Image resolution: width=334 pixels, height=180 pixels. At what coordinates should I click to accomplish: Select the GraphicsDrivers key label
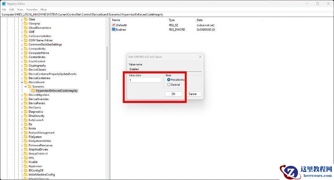pos(38,149)
